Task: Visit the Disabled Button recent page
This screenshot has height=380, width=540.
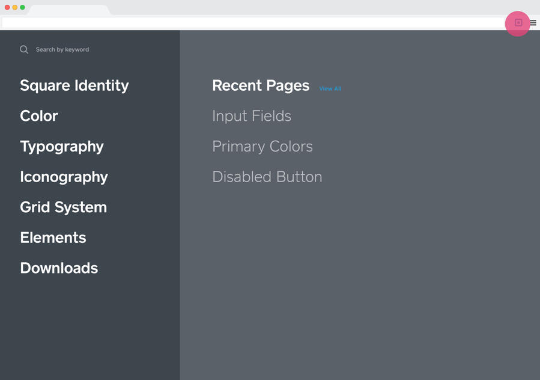Action: 267,177
